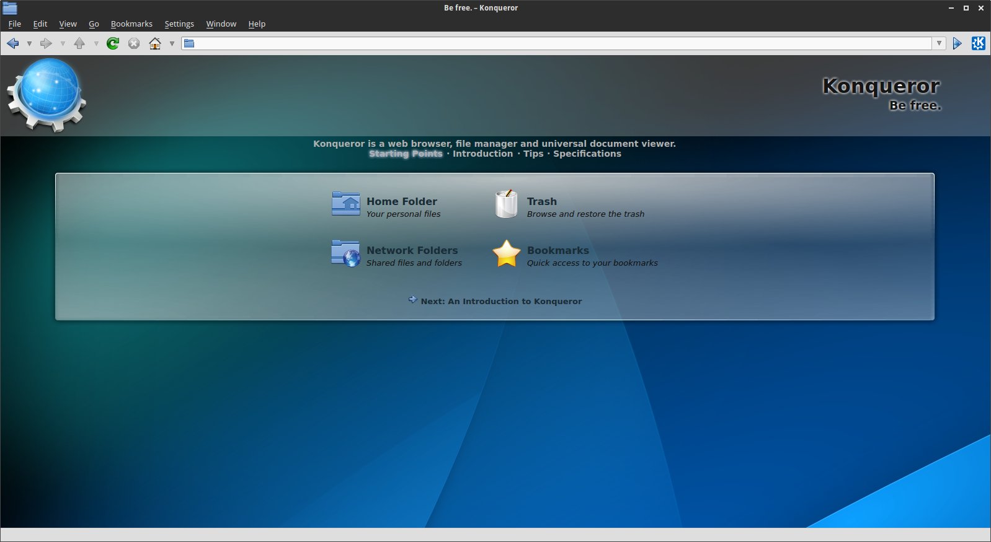Image resolution: width=991 pixels, height=542 pixels.
Task: Click the Konqueror globe gear logo
Action: pos(47,94)
